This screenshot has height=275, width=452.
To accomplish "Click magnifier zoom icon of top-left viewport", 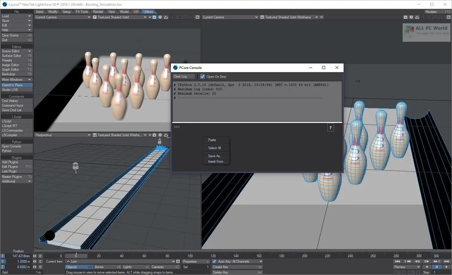I will [x=191, y=17].
